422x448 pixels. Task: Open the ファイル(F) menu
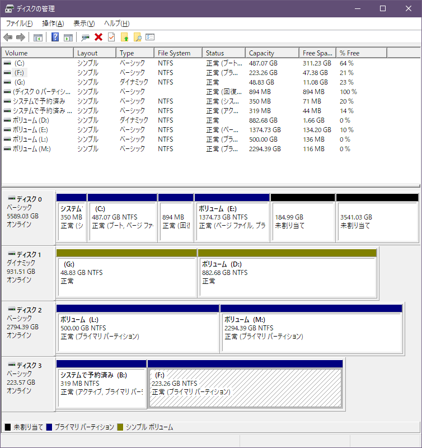click(19, 24)
